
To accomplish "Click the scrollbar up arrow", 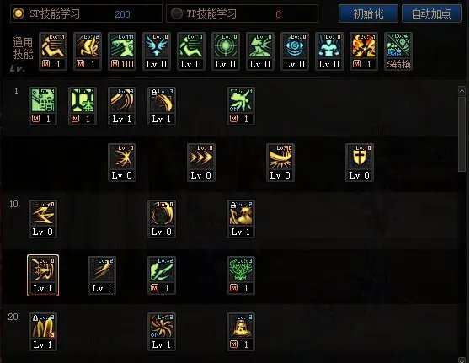I will [462, 91].
